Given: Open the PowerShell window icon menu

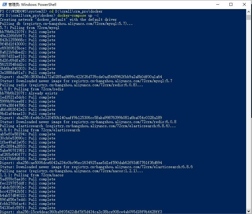Looking at the screenshot, I should click(4, 4).
